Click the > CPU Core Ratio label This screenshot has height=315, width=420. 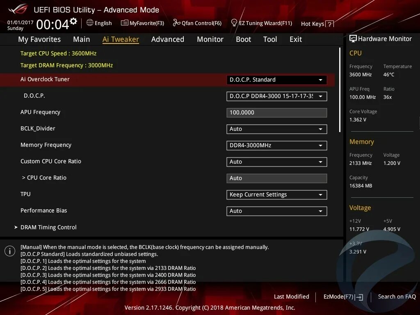44,178
